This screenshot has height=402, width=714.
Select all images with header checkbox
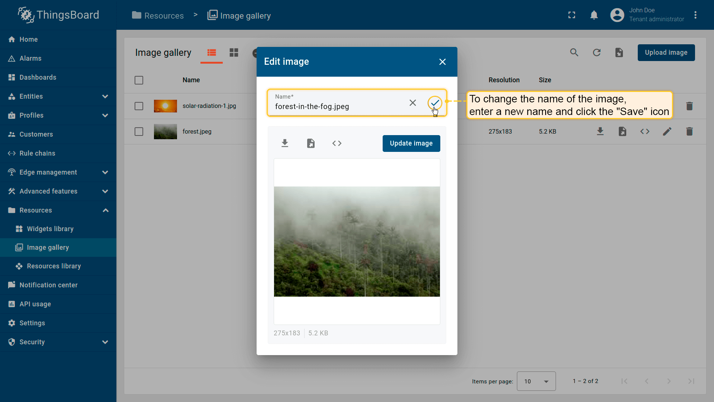click(x=139, y=80)
